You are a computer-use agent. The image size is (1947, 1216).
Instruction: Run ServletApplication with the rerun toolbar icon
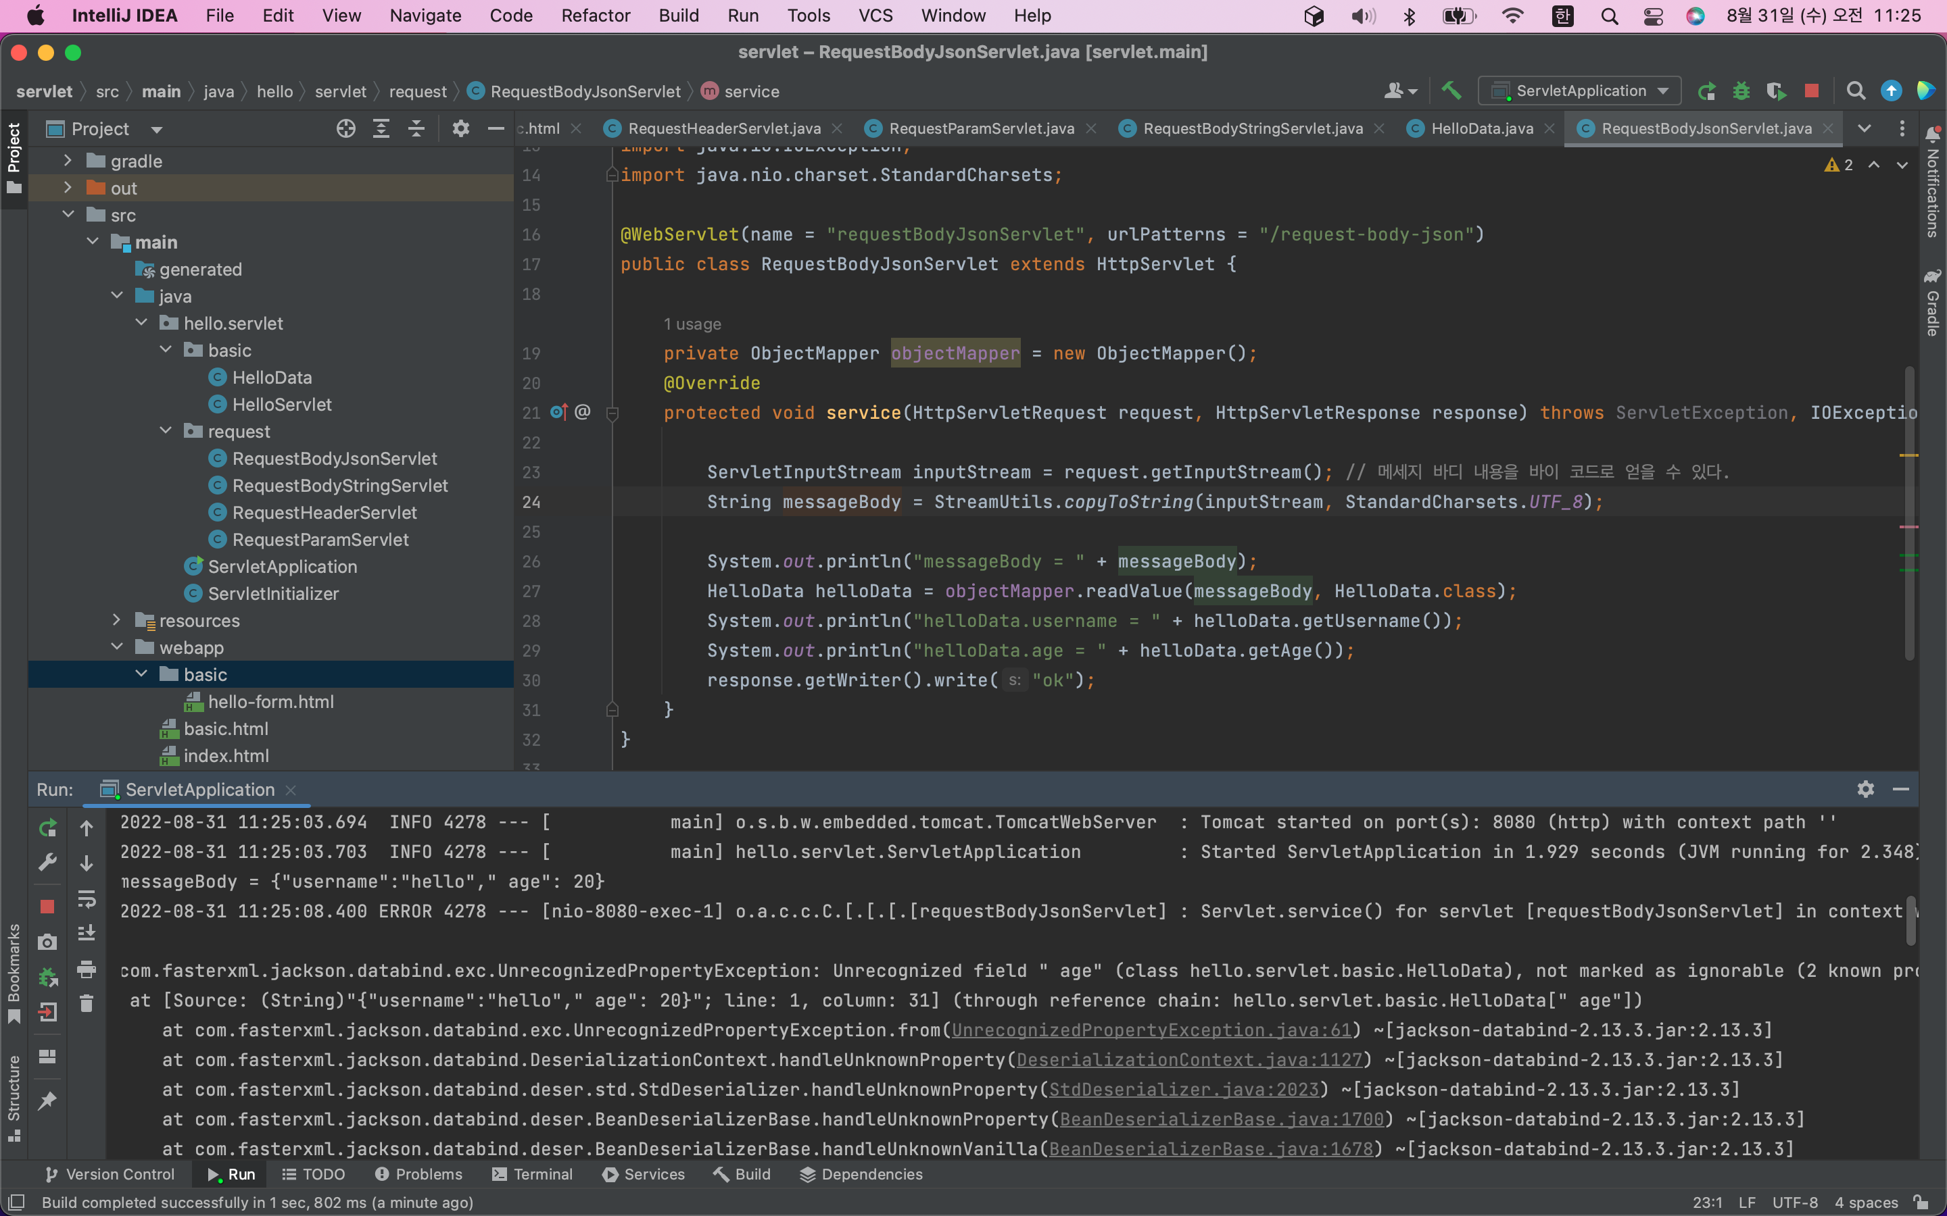(1706, 91)
